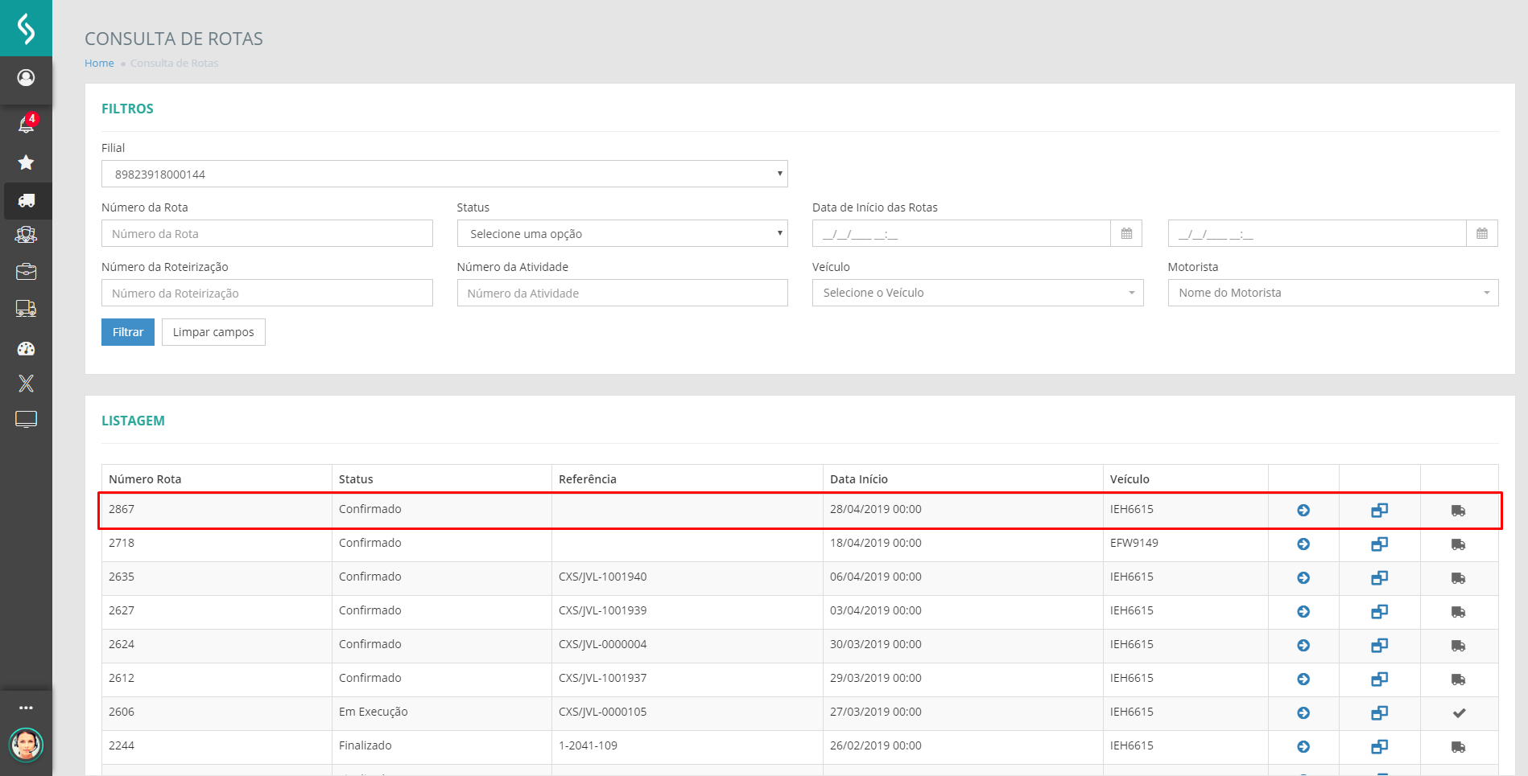Open the user profile sidebar icon

[x=26, y=77]
